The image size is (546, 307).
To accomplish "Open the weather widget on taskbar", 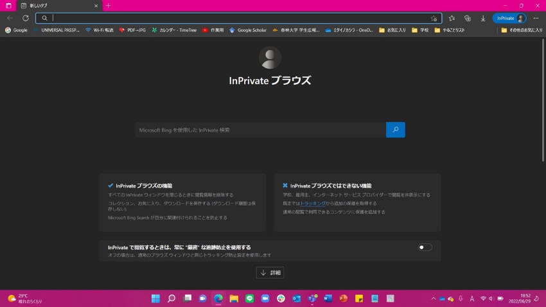I will [x=24, y=298].
